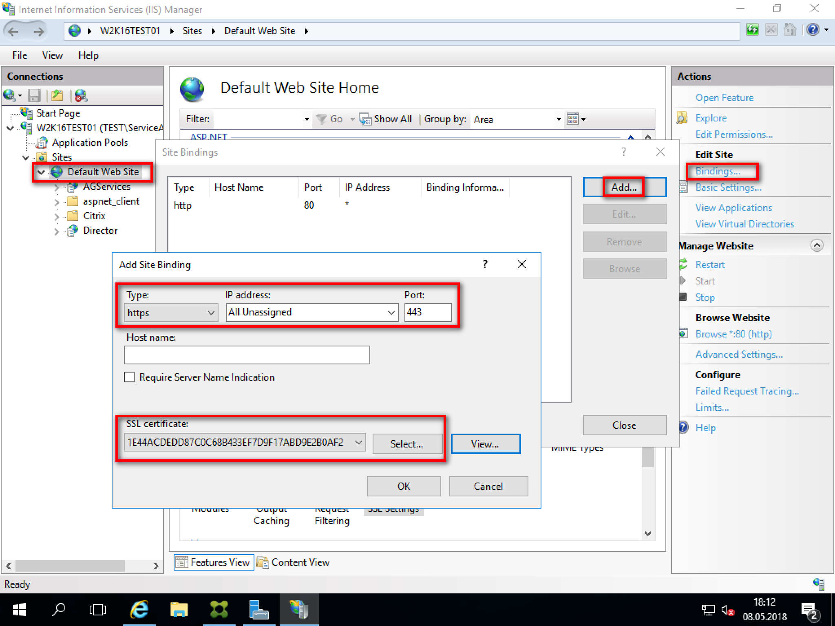This screenshot has width=835, height=626.
Task: Open Server Manager from the taskbar
Action: (259, 610)
